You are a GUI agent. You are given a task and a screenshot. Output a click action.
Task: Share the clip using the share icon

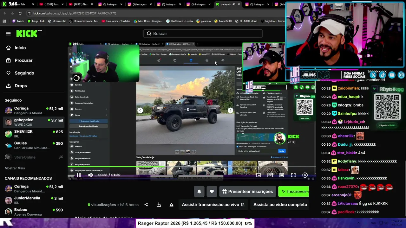[x=146, y=205]
